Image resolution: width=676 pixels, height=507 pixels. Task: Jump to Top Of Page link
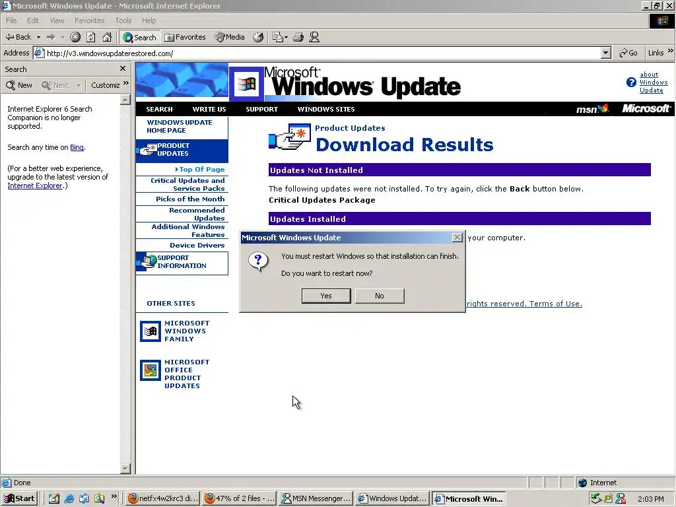click(x=200, y=170)
